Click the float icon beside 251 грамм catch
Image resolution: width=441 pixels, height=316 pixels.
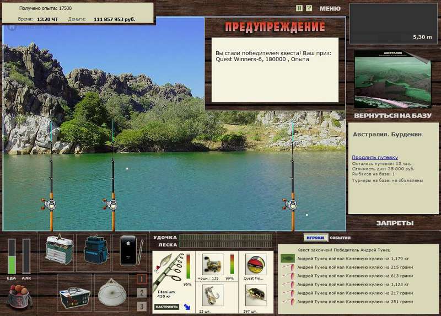tap(288, 302)
